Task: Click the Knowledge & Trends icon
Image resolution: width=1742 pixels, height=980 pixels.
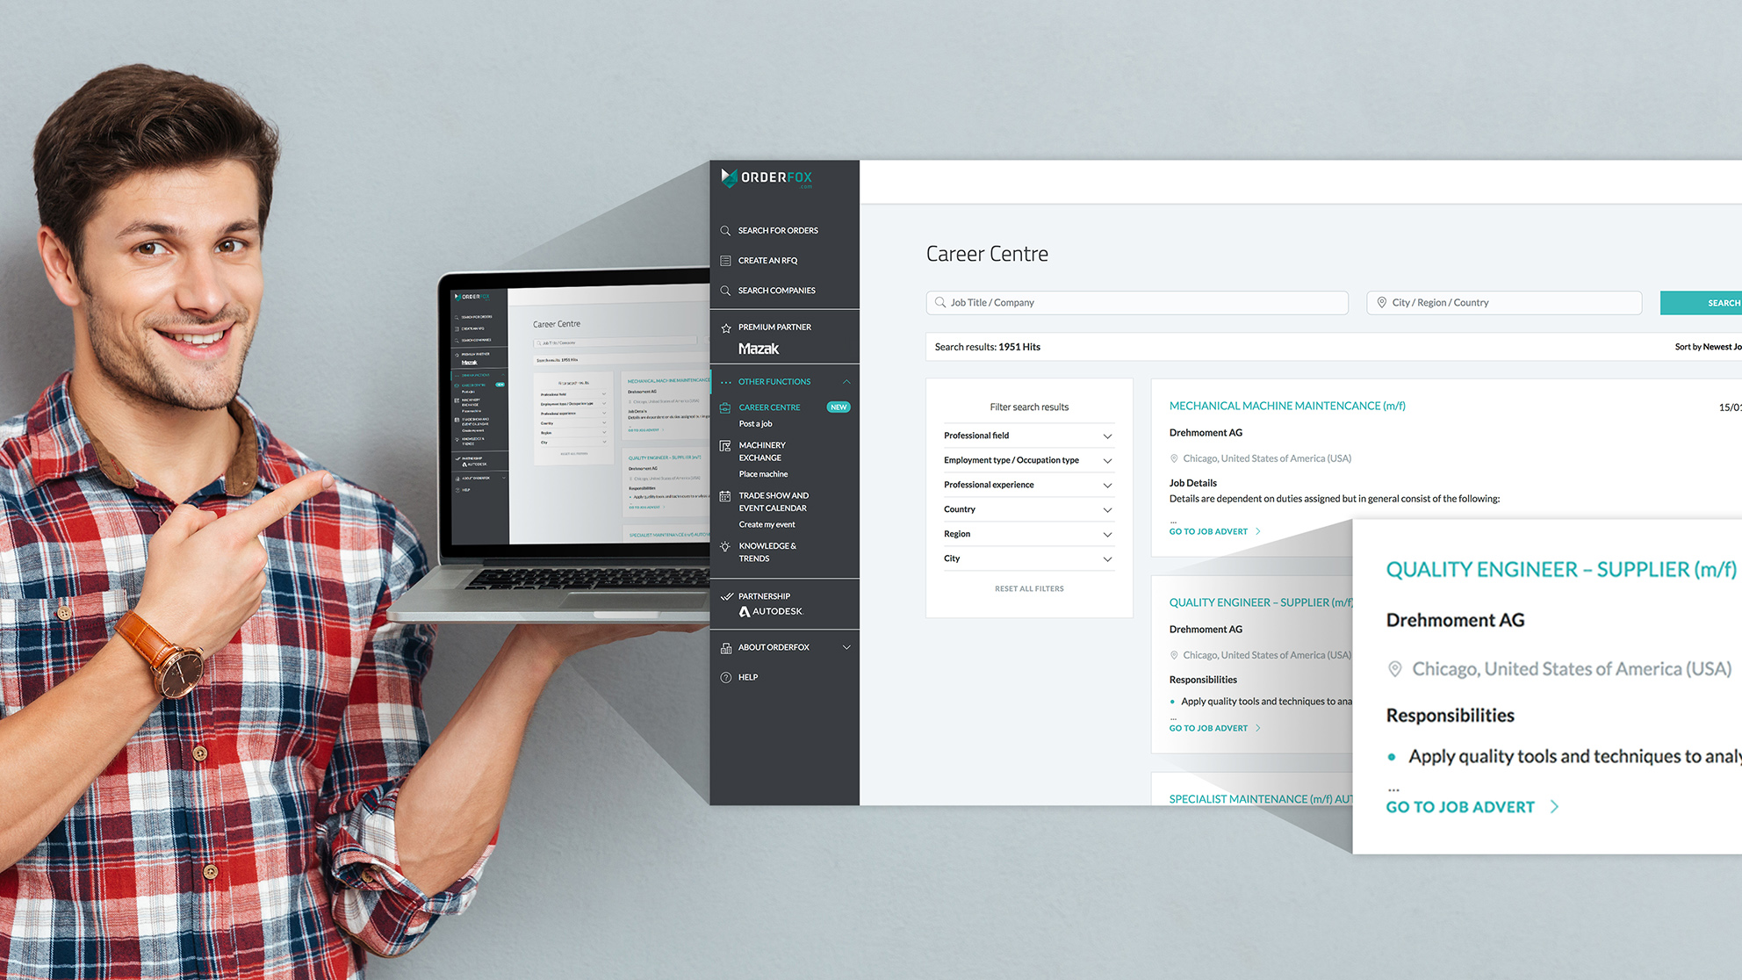Action: (x=725, y=547)
